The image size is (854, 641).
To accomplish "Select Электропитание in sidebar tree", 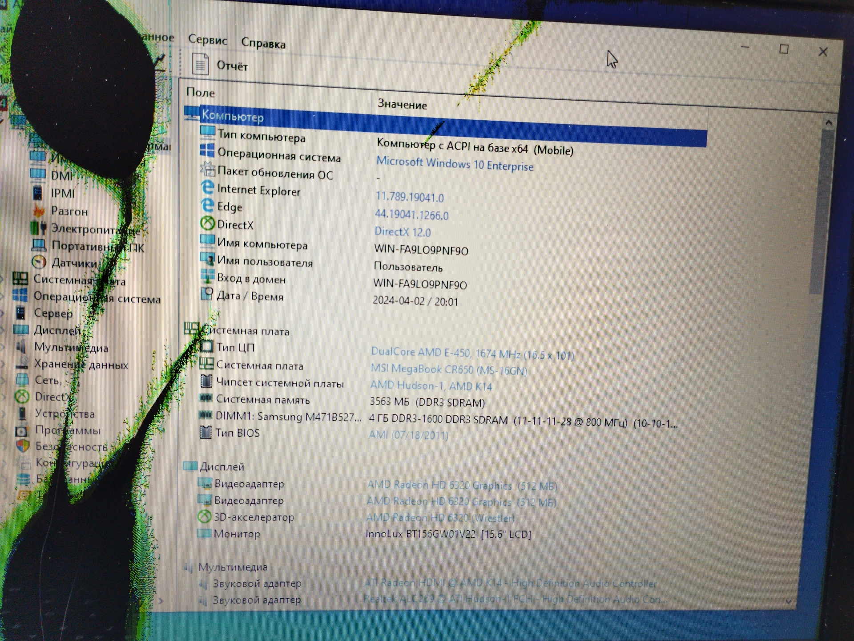I will click(96, 229).
